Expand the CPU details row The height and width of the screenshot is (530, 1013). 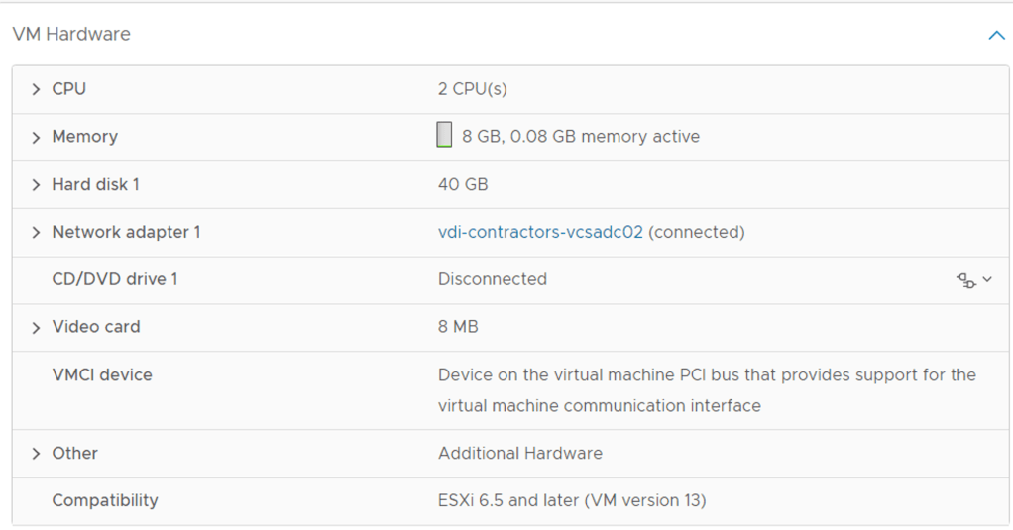[x=37, y=89]
